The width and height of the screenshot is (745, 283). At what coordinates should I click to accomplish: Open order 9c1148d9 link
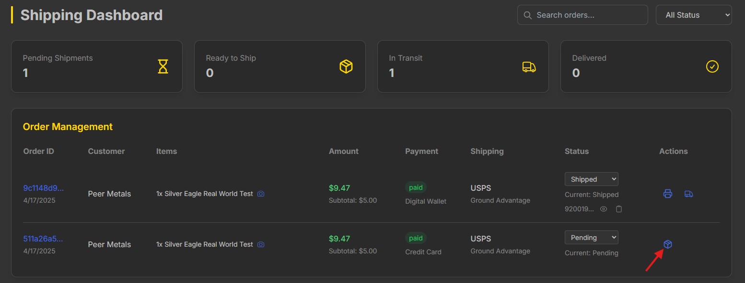pyautogui.click(x=43, y=188)
